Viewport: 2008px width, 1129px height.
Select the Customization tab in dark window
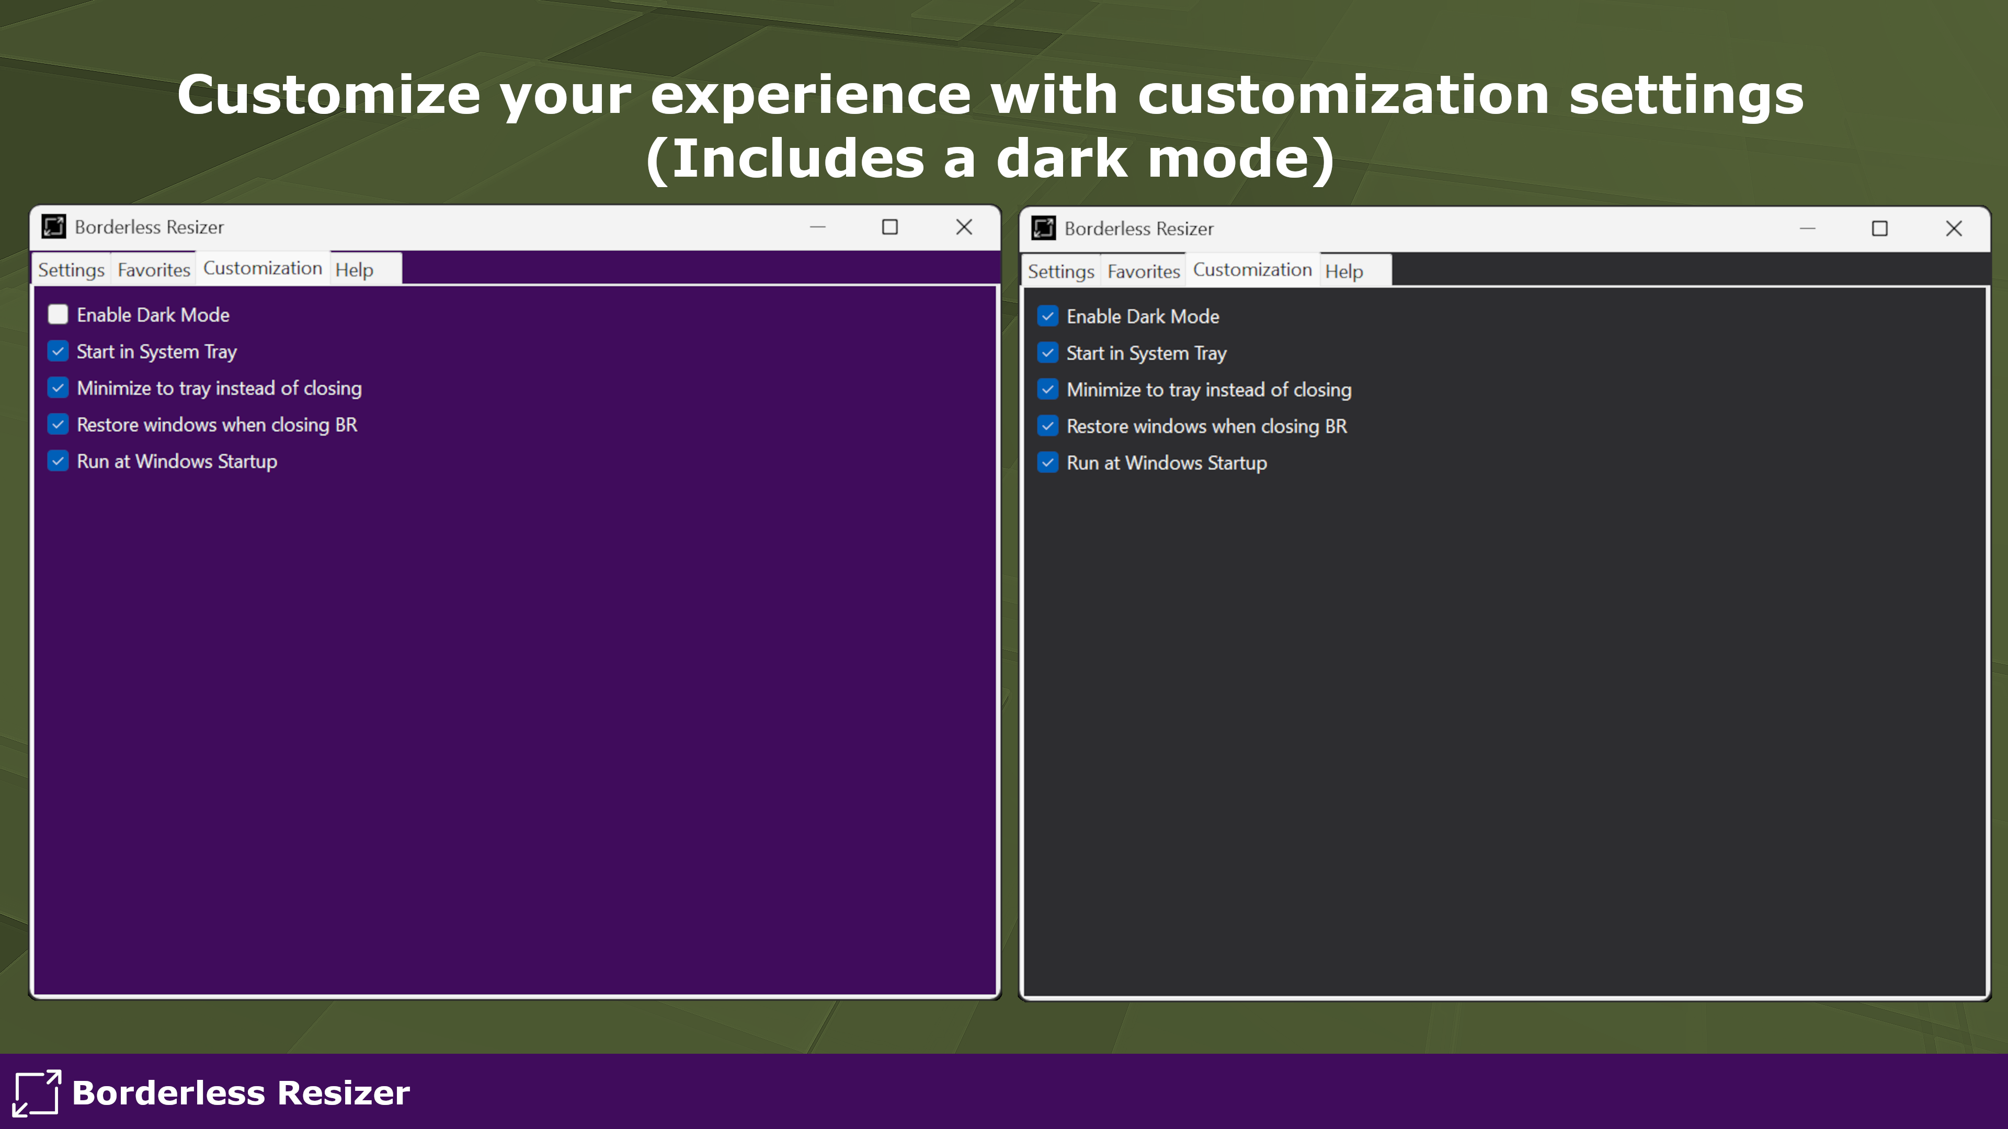[x=1252, y=270]
